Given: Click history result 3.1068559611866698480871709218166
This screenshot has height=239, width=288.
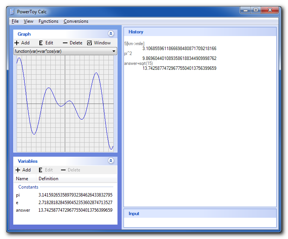Looking at the screenshot, I should coord(180,49).
